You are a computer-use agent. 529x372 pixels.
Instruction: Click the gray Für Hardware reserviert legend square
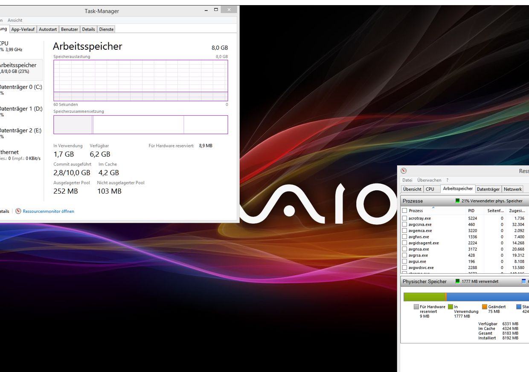[416, 306]
